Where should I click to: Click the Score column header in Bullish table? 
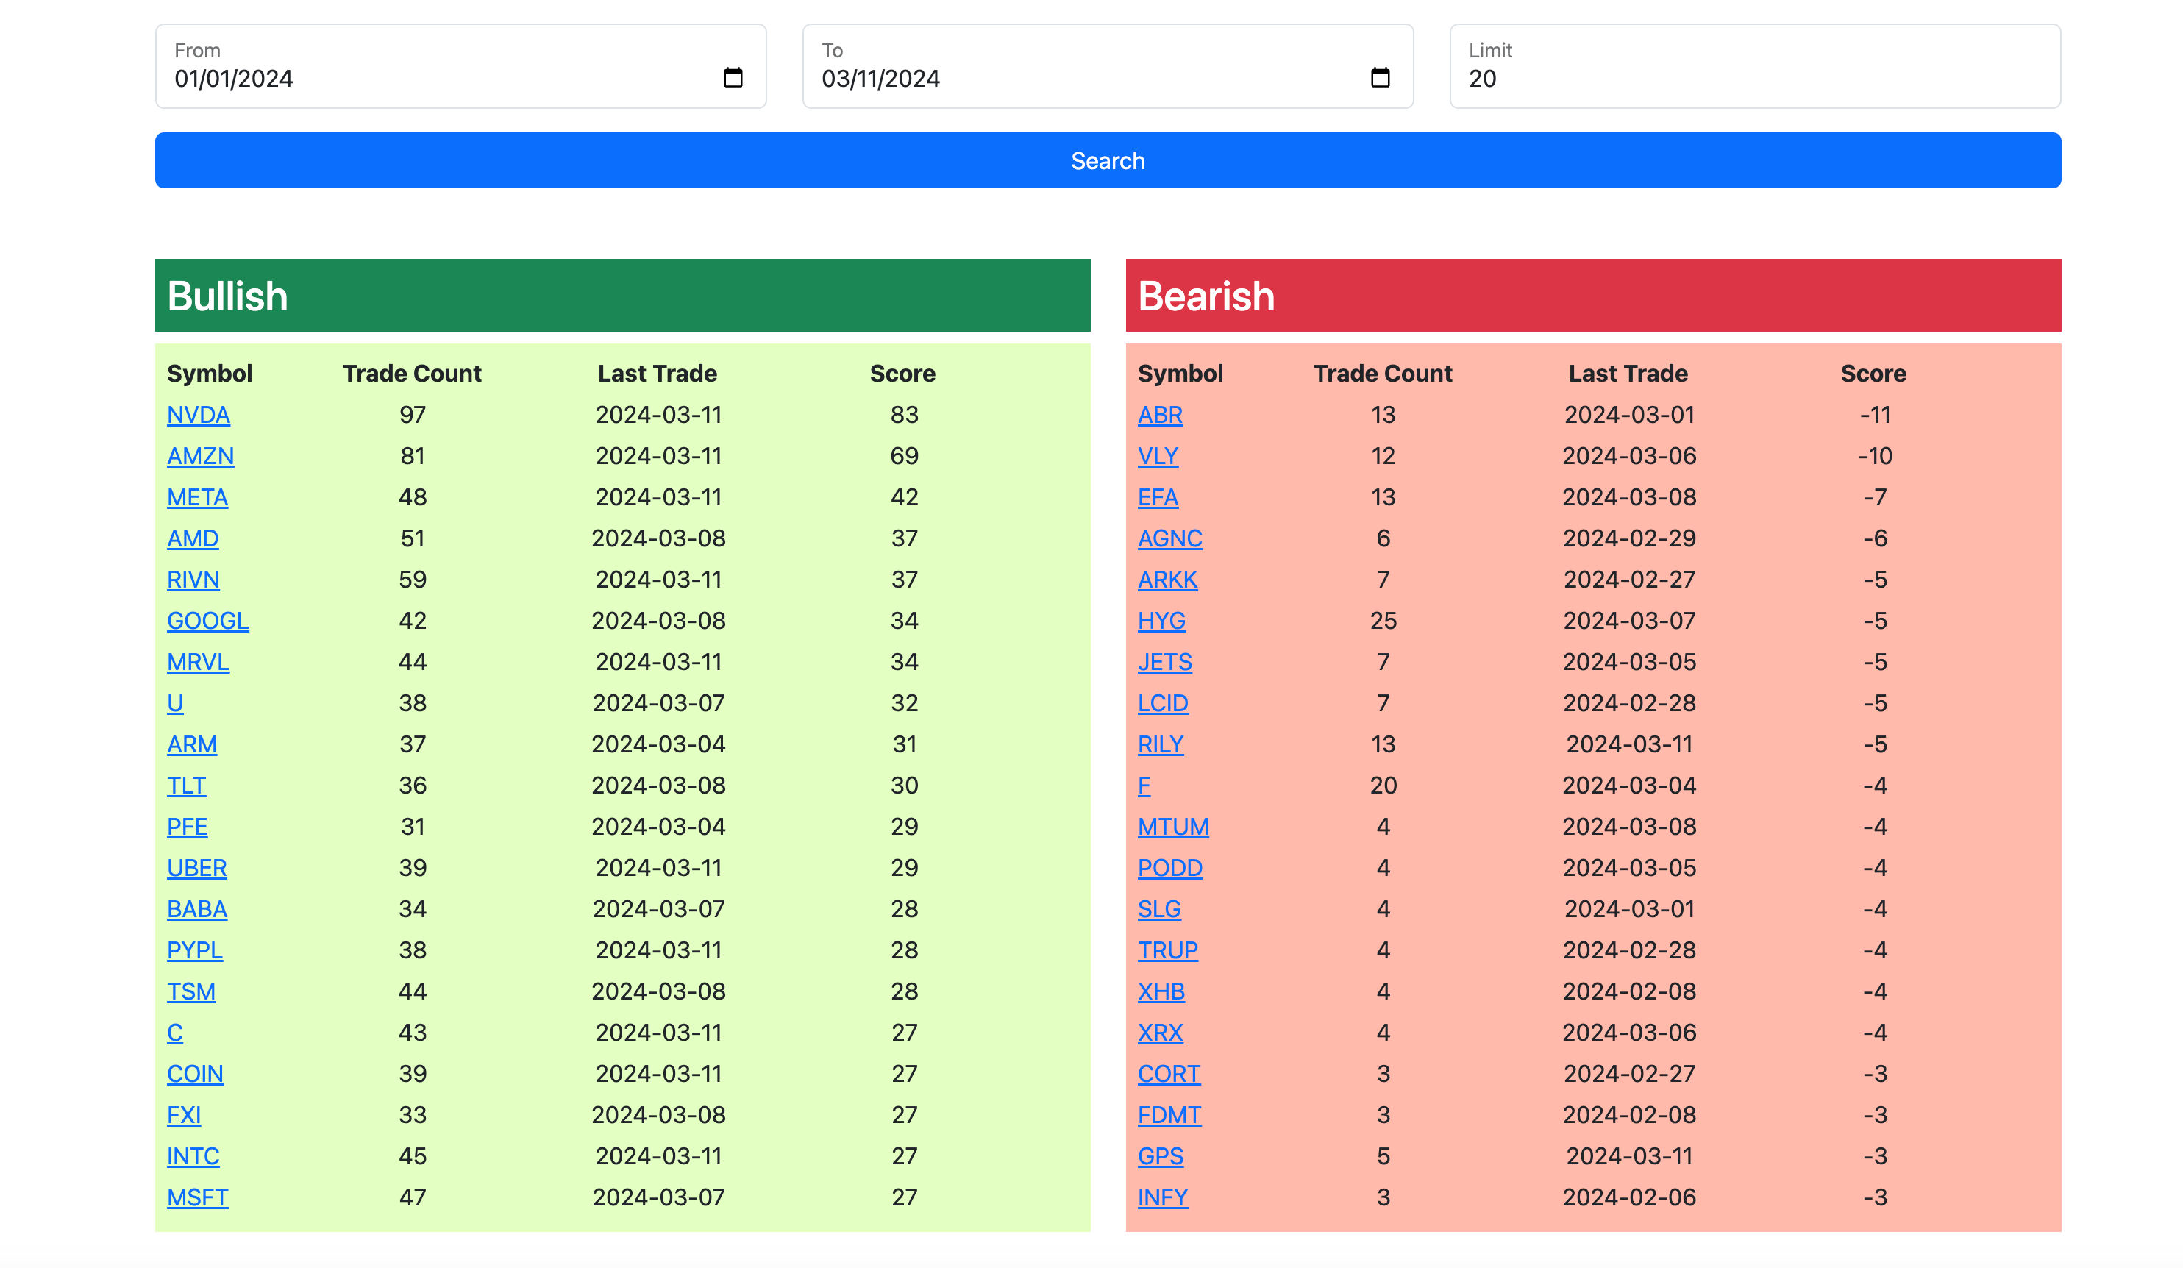coord(902,374)
